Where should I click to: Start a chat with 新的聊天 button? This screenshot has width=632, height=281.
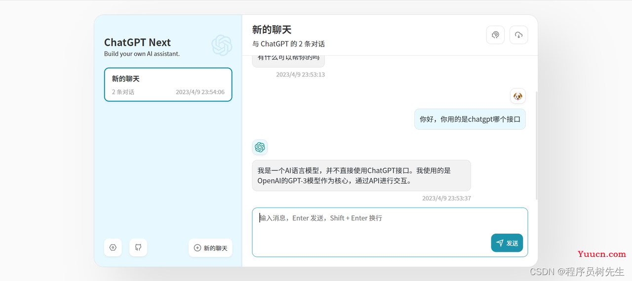pyautogui.click(x=210, y=248)
